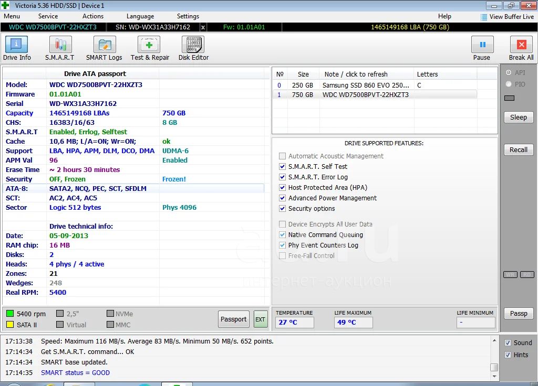Screen dimensions: 538x386
Task: Click the Sleep button
Action: coord(519,117)
